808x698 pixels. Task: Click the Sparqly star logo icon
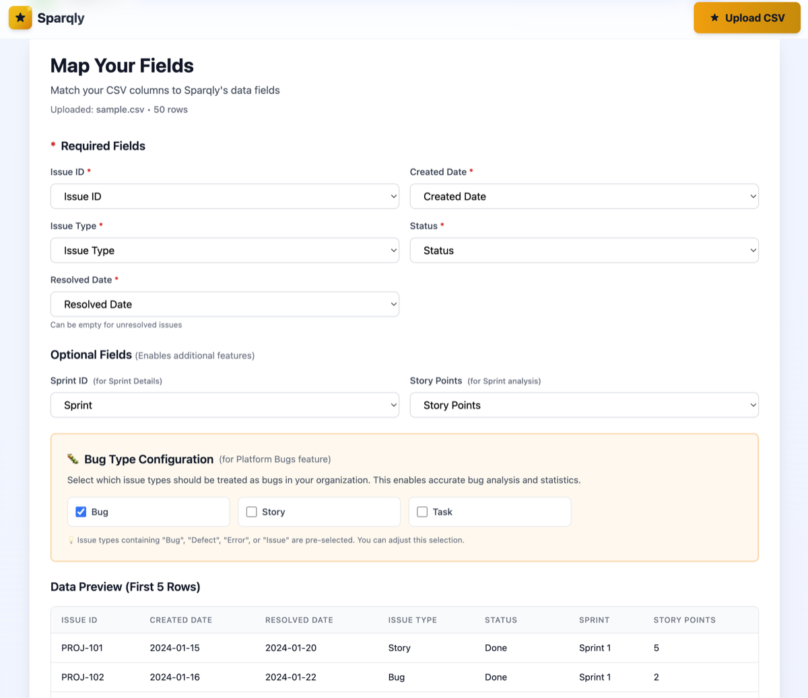click(20, 18)
